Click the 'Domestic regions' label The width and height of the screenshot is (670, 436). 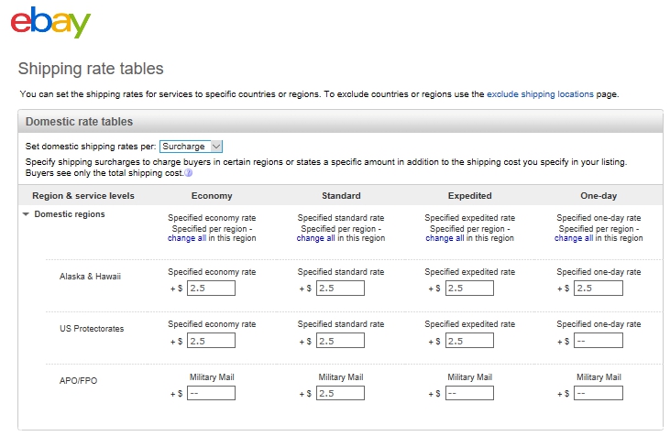click(70, 214)
